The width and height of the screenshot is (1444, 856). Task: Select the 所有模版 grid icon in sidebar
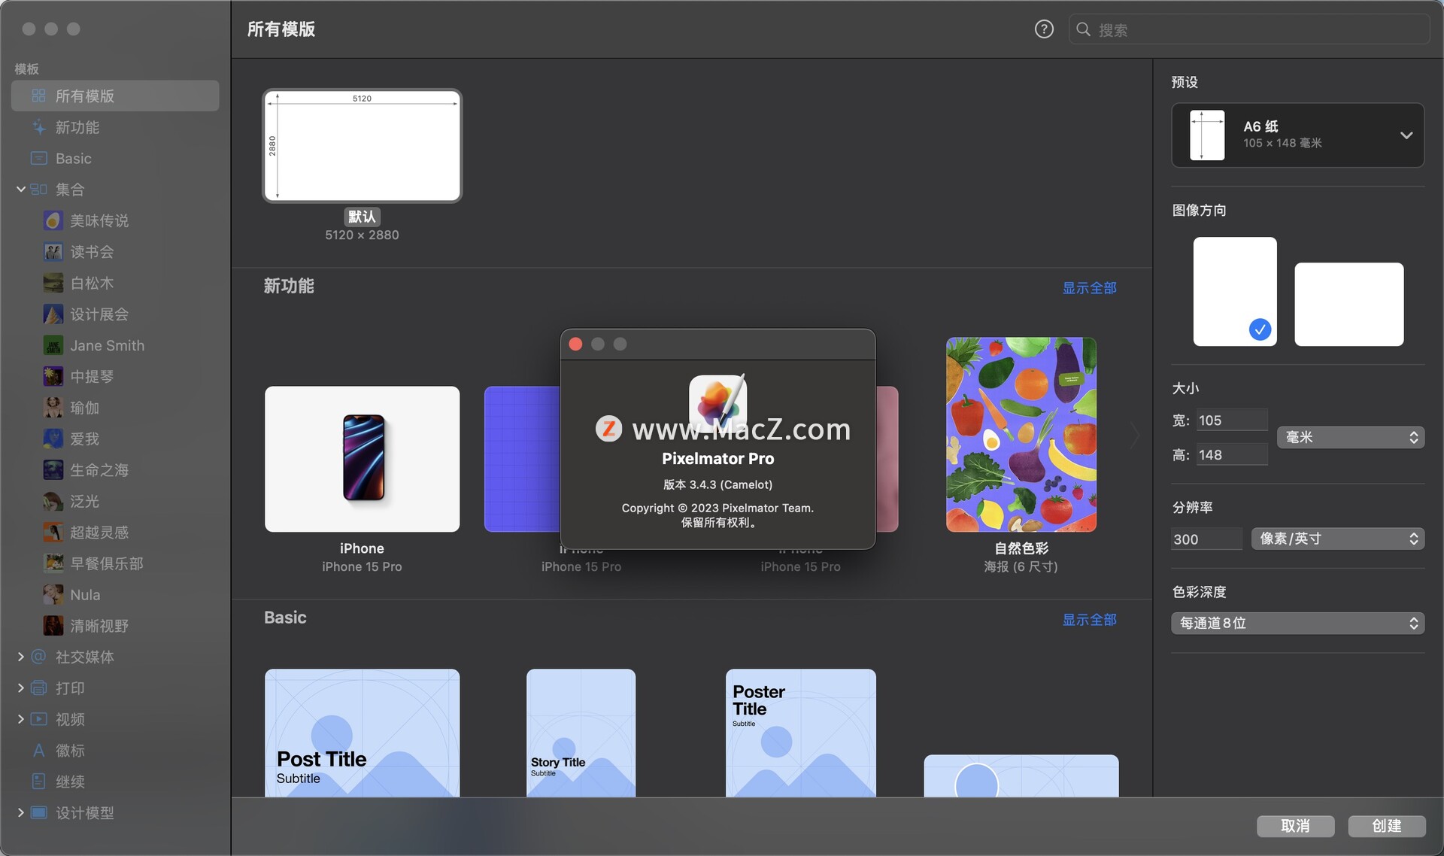pyautogui.click(x=38, y=96)
